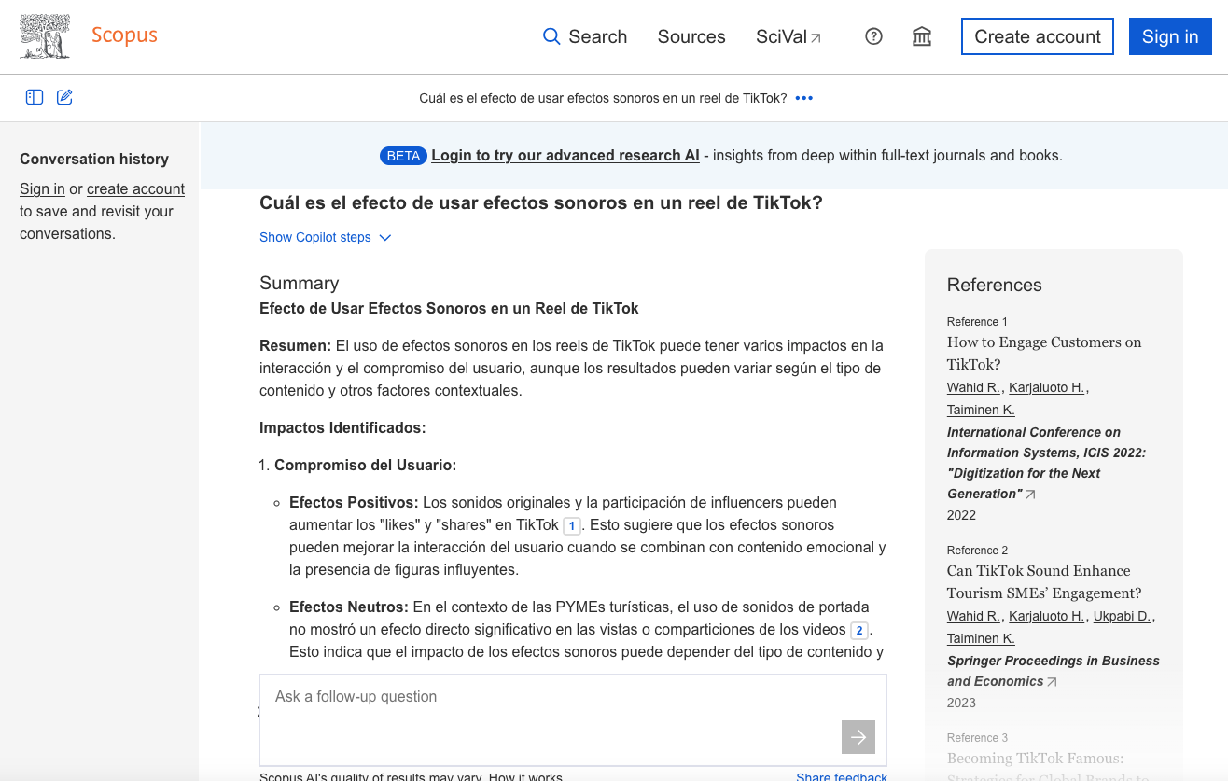Open the Search menu item
1228x781 pixels.
(585, 36)
